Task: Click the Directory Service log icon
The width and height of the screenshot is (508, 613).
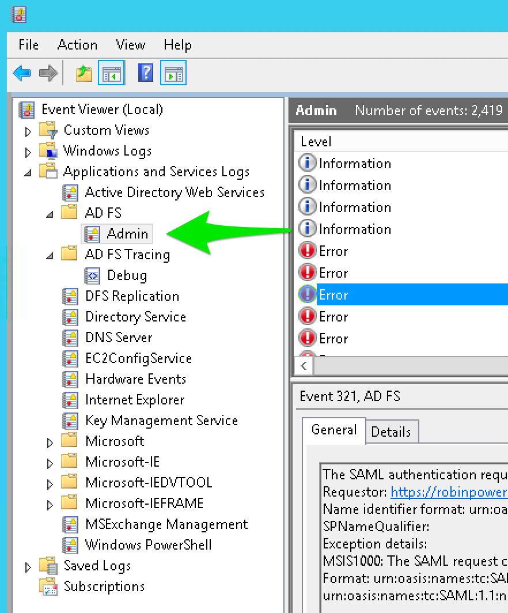Action: [70, 317]
